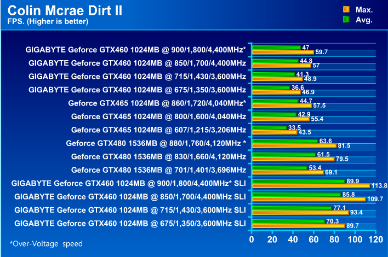
Task: Click the 'FPS. (Higher is better)' subtitle
Action: [x=48, y=21]
